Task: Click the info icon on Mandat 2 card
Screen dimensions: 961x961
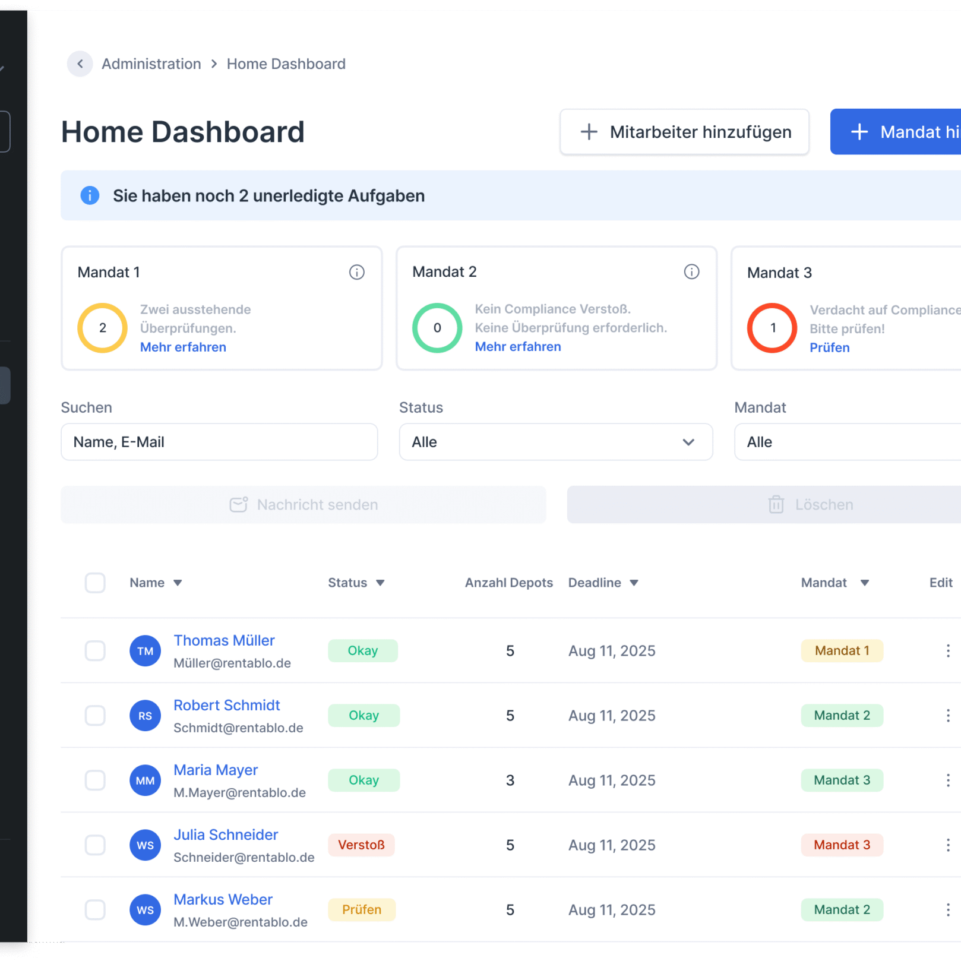Action: pyautogui.click(x=692, y=272)
